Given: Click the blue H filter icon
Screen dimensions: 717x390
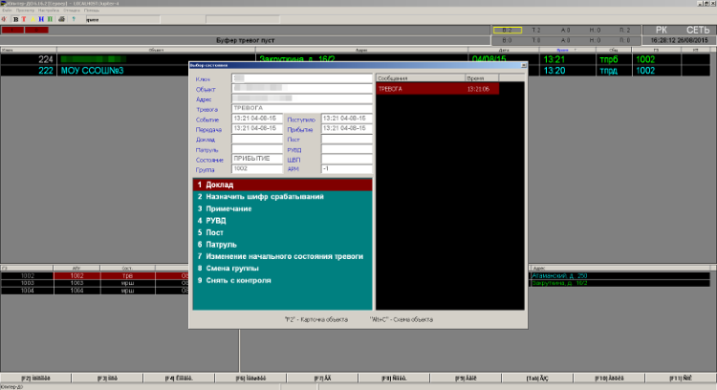Looking at the screenshot, I should point(41,19).
